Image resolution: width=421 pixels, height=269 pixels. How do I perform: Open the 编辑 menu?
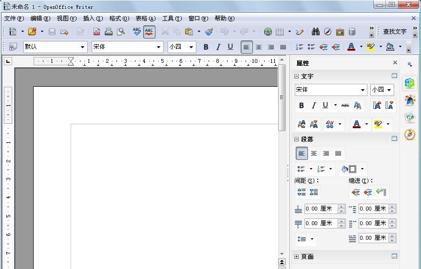pyautogui.click(x=40, y=18)
